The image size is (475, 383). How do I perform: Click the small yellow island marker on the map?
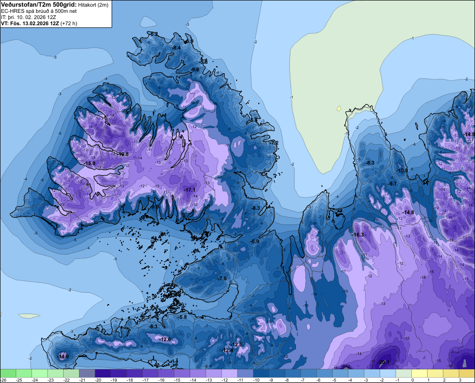tap(339, 108)
